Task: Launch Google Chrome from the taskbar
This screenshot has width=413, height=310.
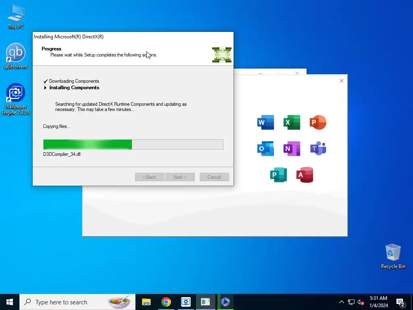Action: 166,302
